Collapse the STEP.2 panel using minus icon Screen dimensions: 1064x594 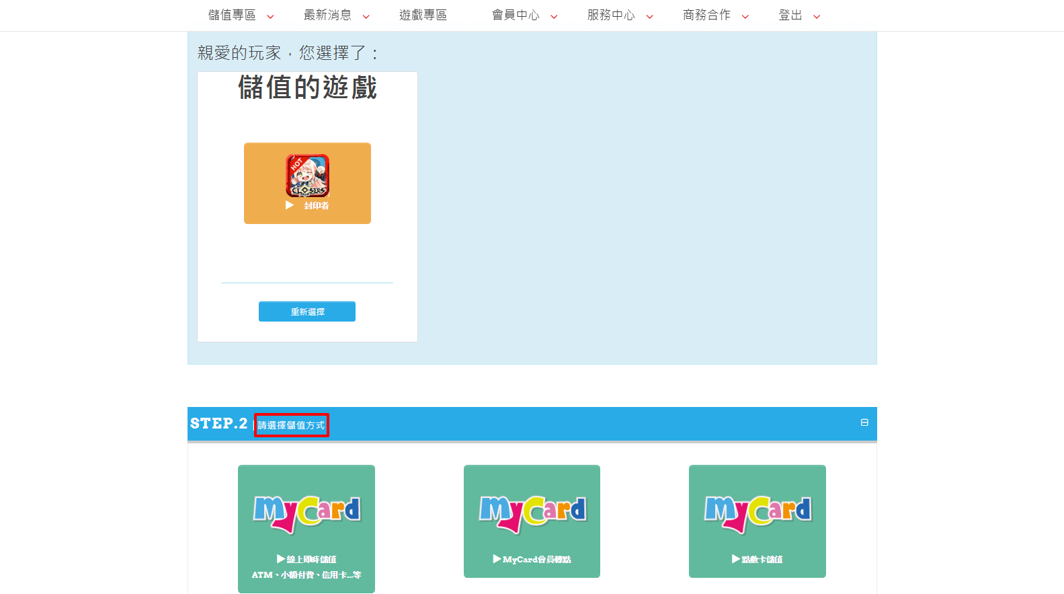click(x=864, y=422)
